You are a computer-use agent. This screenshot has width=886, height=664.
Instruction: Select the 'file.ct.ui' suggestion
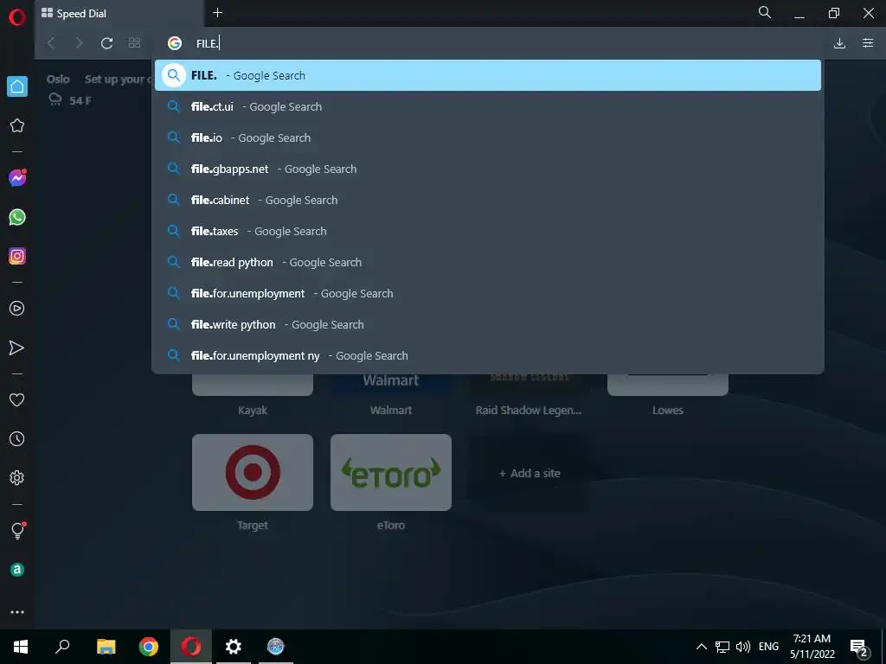tap(488, 106)
